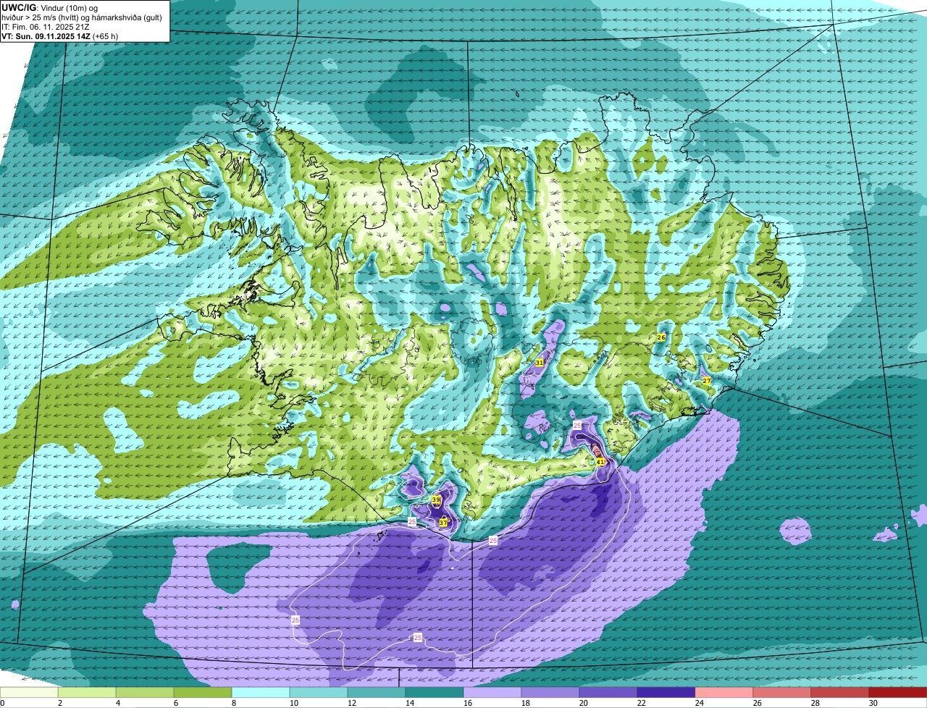Click the yellow gust label 31
The width and height of the screenshot is (927, 708).
pos(540,362)
